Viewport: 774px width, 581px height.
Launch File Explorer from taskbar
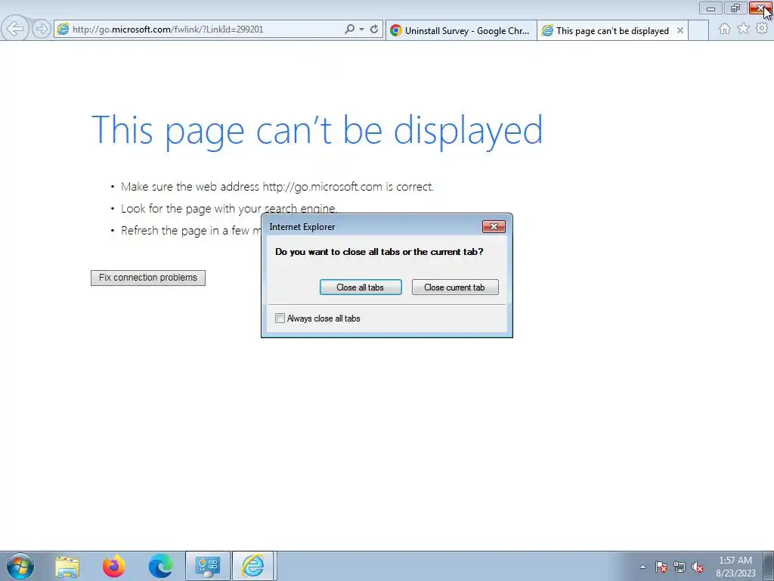[67, 566]
